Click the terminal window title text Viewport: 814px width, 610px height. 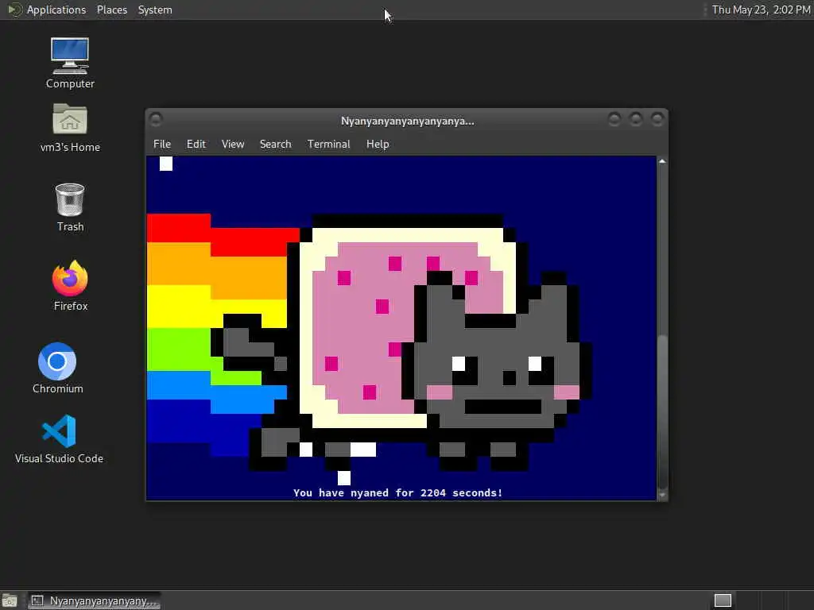[x=408, y=121]
